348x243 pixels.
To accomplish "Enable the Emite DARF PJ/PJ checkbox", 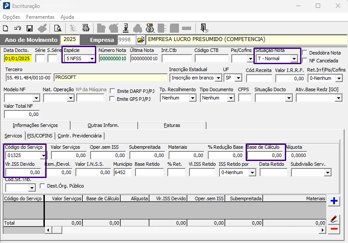I will coord(112,91).
